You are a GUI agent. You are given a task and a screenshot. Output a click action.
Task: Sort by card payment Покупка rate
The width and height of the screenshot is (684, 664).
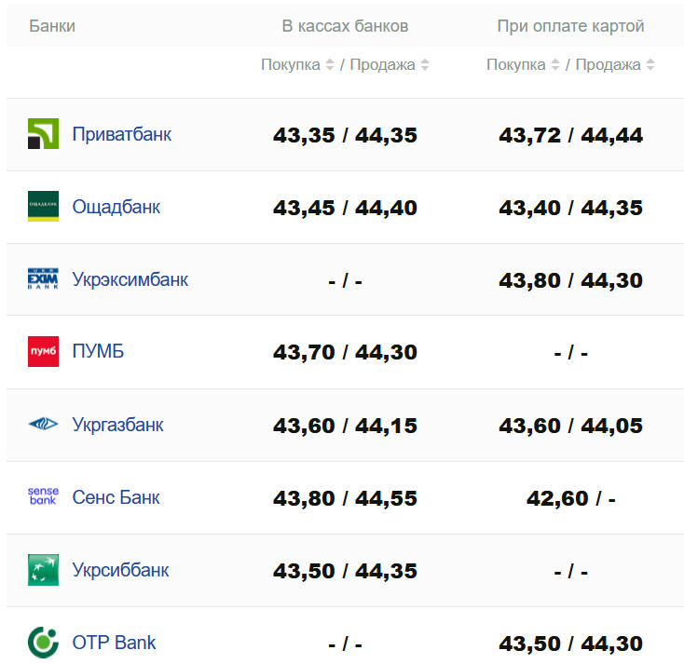tap(555, 65)
